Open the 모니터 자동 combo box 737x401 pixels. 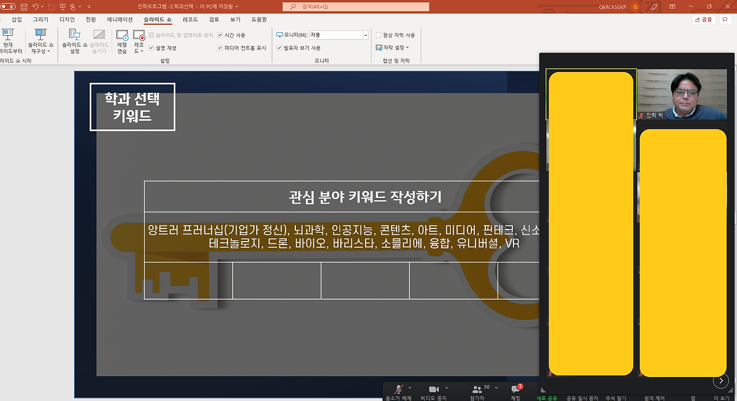339,35
